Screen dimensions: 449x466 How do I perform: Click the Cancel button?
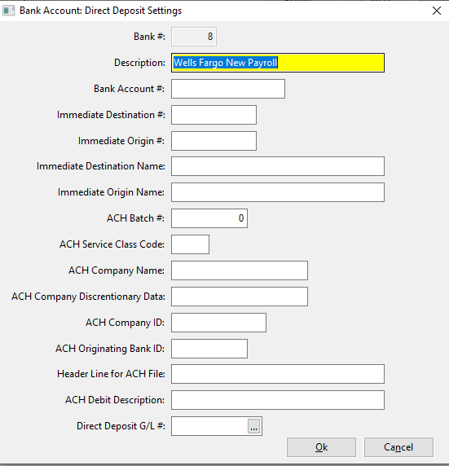pyautogui.click(x=398, y=447)
